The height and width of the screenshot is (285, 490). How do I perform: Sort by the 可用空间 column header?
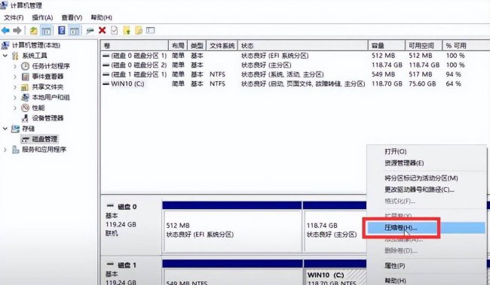coord(424,46)
